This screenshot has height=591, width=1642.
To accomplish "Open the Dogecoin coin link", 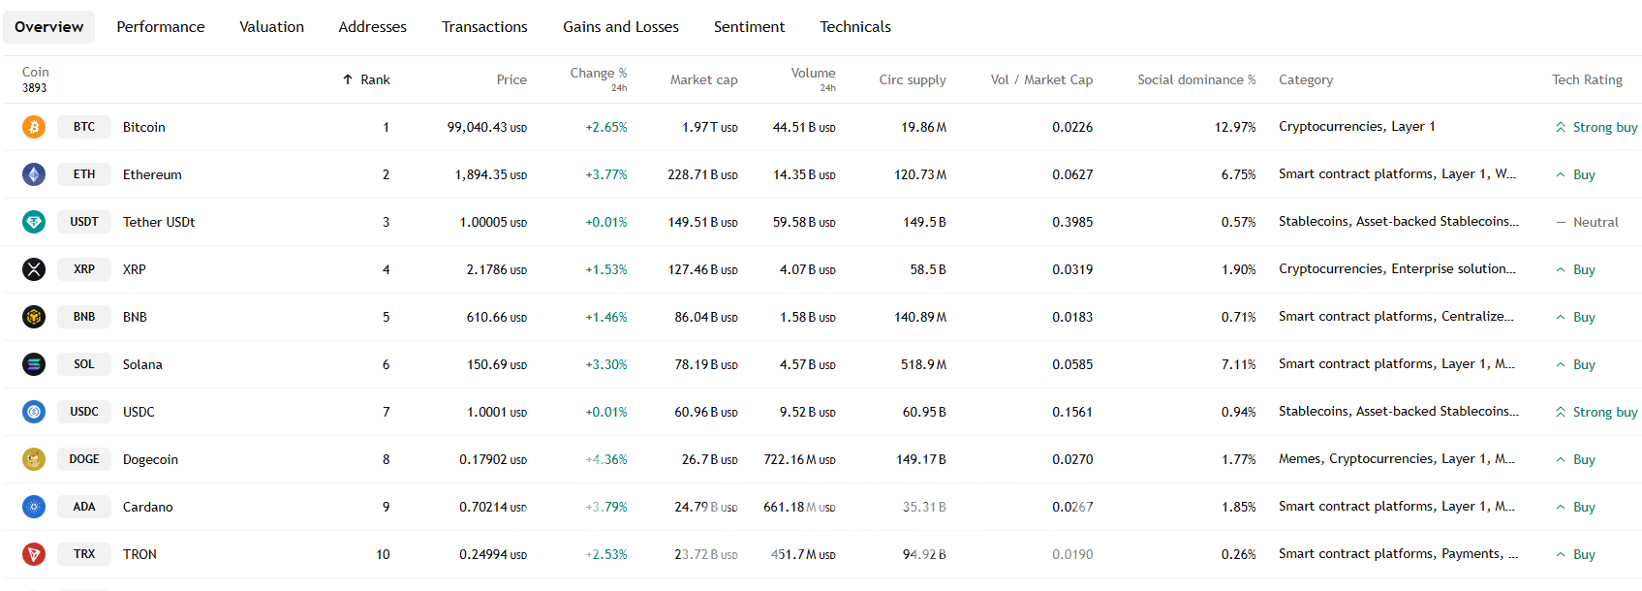I will click(150, 459).
